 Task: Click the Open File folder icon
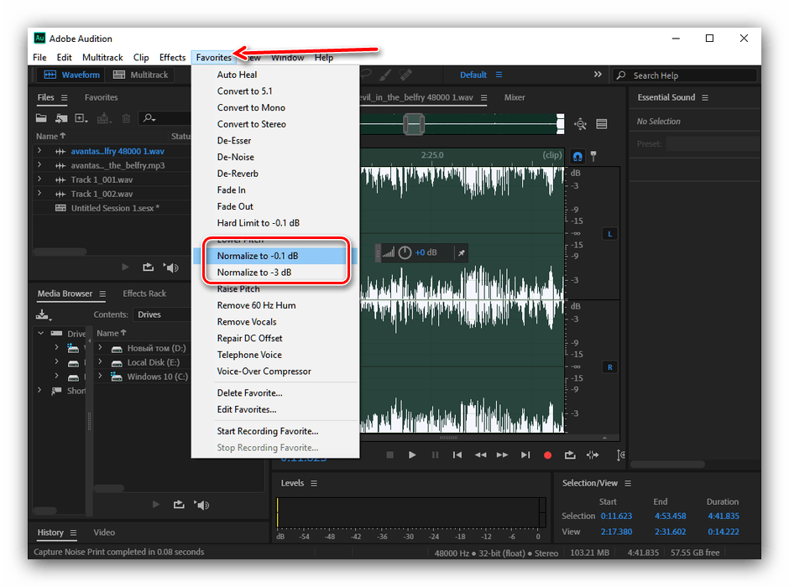point(42,119)
